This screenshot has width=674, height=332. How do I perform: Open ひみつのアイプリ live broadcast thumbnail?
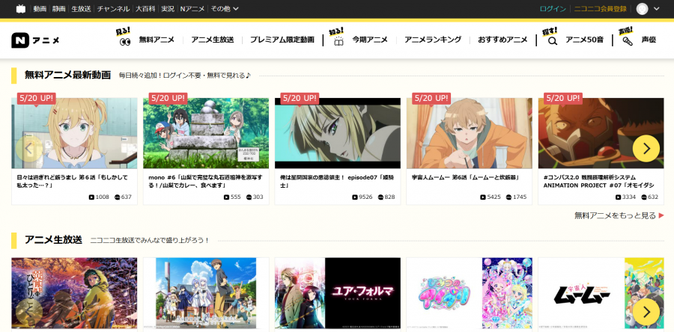pos(470,293)
